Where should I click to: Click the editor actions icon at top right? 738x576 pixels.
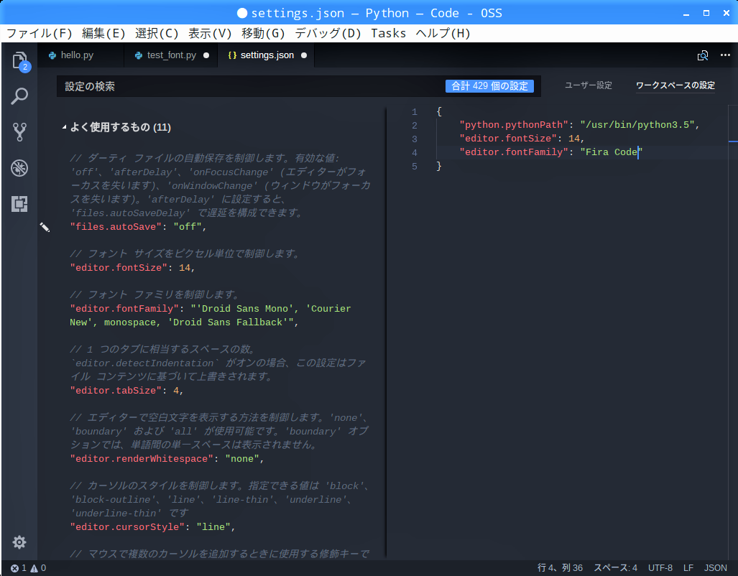click(703, 55)
